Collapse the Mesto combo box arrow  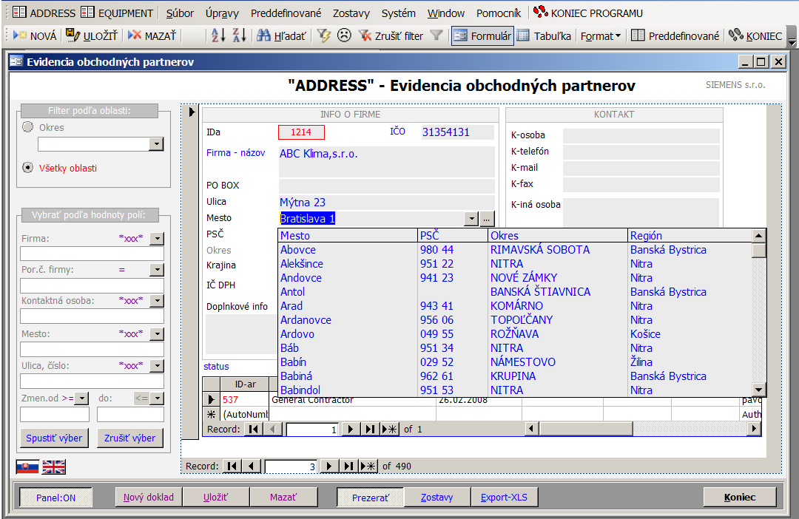click(471, 219)
